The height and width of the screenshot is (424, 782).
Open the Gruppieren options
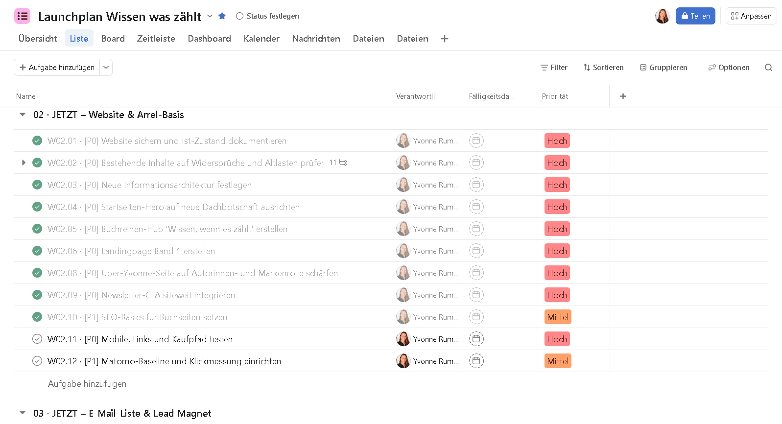(x=664, y=68)
